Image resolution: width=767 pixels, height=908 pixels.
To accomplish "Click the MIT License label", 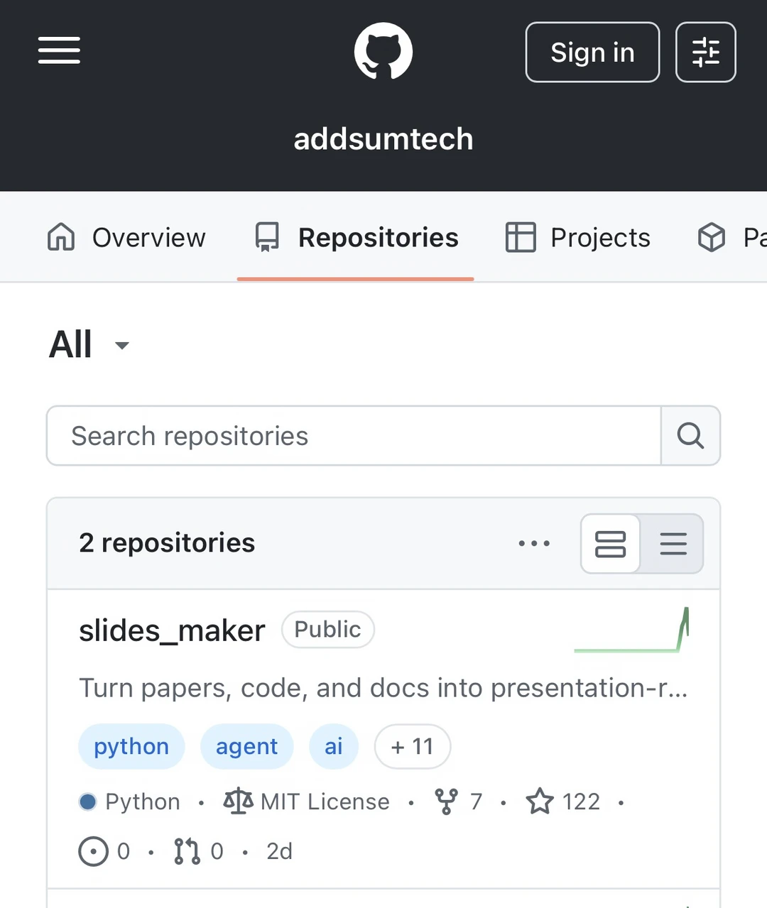I will pos(306,802).
